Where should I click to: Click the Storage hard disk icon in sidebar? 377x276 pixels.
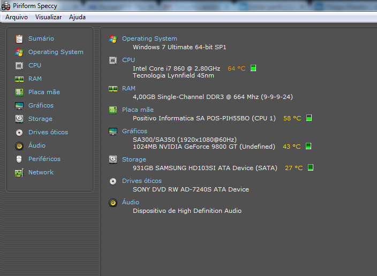point(19,119)
